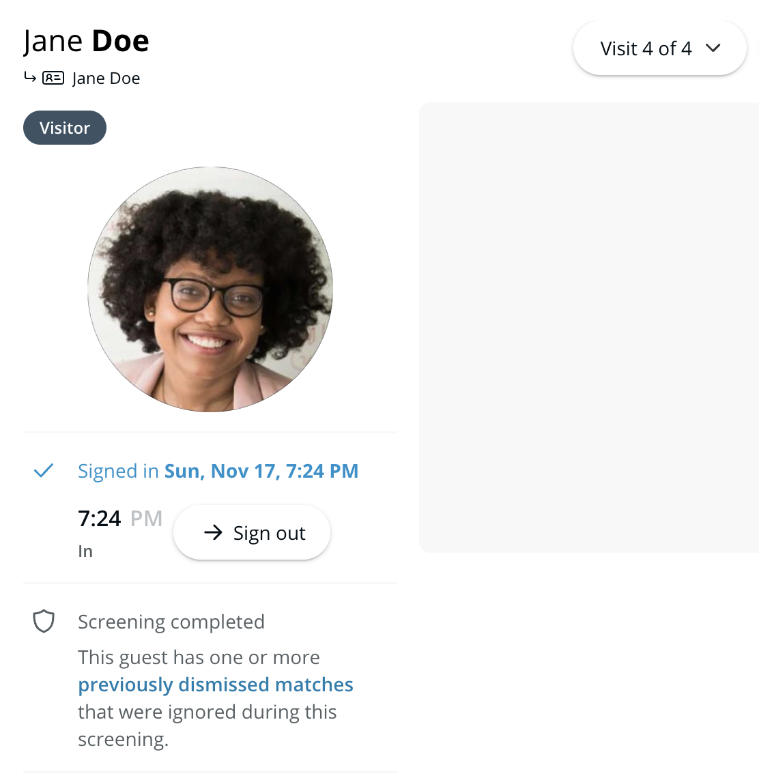Click the blue signed-in checkmark icon
The height and width of the screenshot is (778, 759).
tap(44, 471)
